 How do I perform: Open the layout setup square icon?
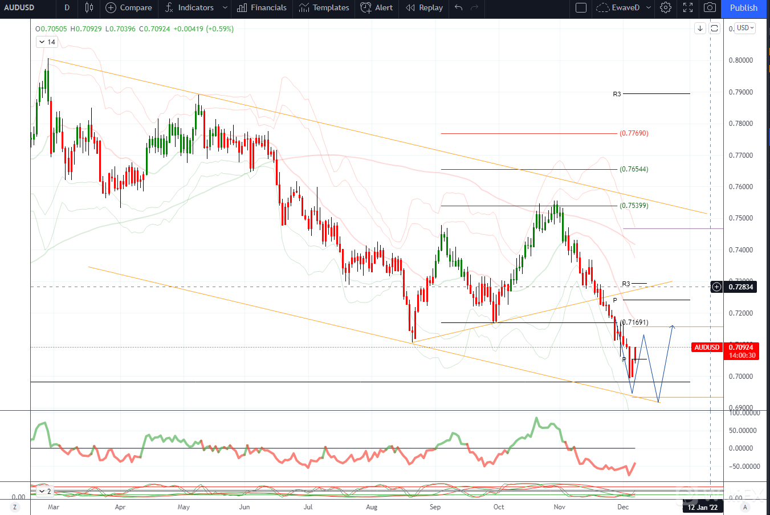[581, 7]
